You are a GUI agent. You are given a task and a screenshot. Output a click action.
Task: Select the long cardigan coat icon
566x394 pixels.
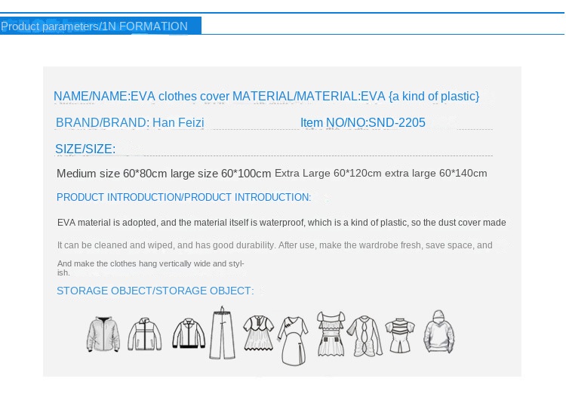(x=365, y=336)
